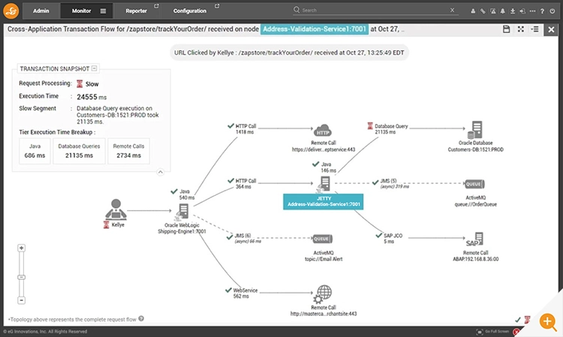Open the help question mark icon
Viewport: 563px width, 337px height.
click(x=542, y=11)
